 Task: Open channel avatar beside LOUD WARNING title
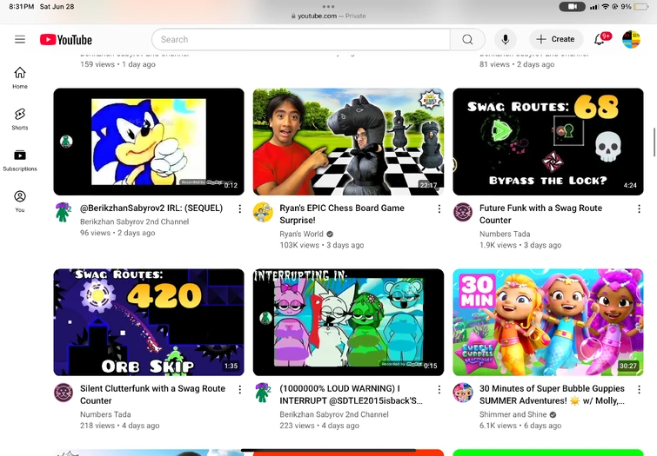point(263,393)
